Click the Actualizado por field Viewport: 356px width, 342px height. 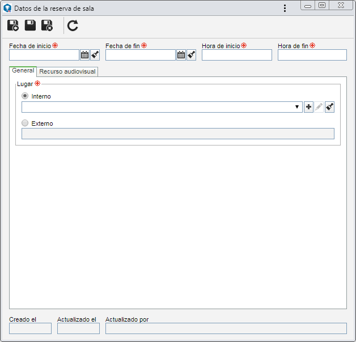pyautogui.click(x=226, y=328)
